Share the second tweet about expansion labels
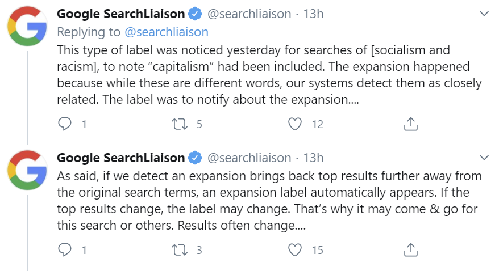The width and height of the screenshot is (499, 271). click(x=410, y=249)
